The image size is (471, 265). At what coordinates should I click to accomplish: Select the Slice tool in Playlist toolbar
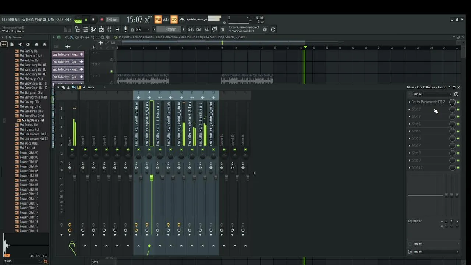point(92,37)
